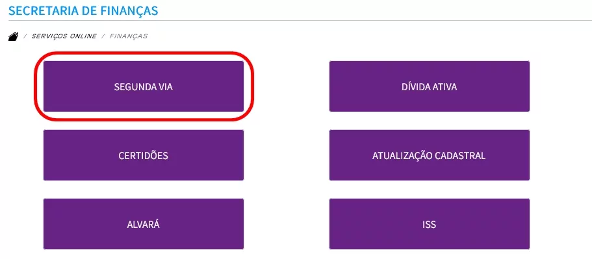This screenshot has width=592, height=259.
Task: Click the Secretaria de Finanças page heading
Action: (x=83, y=10)
